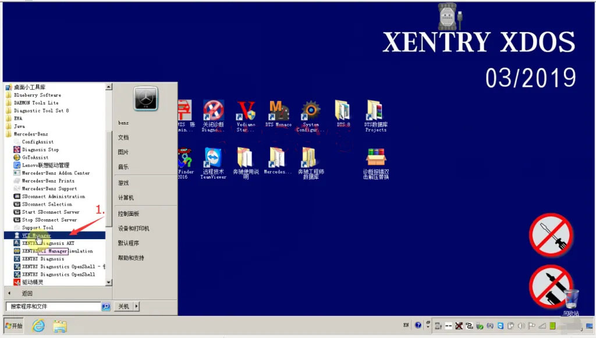Open 帮助和支持 in Start menu

pos(131,258)
